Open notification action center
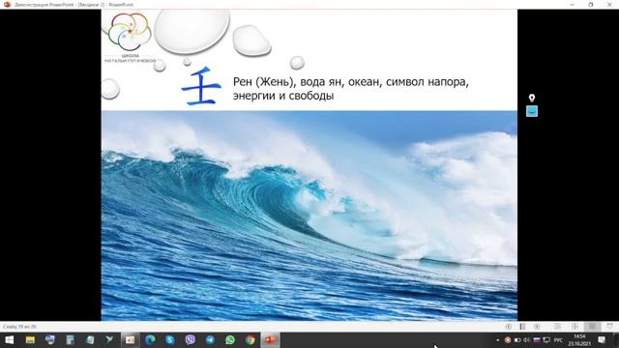This screenshot has height=348, width=619. pyautogui.click(x=602, y=339)
